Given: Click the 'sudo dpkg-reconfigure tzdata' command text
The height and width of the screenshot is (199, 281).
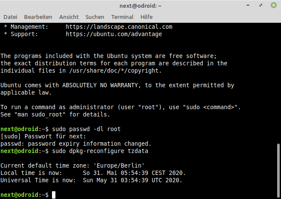Looking at the screenshot, I should click(100, 151).
